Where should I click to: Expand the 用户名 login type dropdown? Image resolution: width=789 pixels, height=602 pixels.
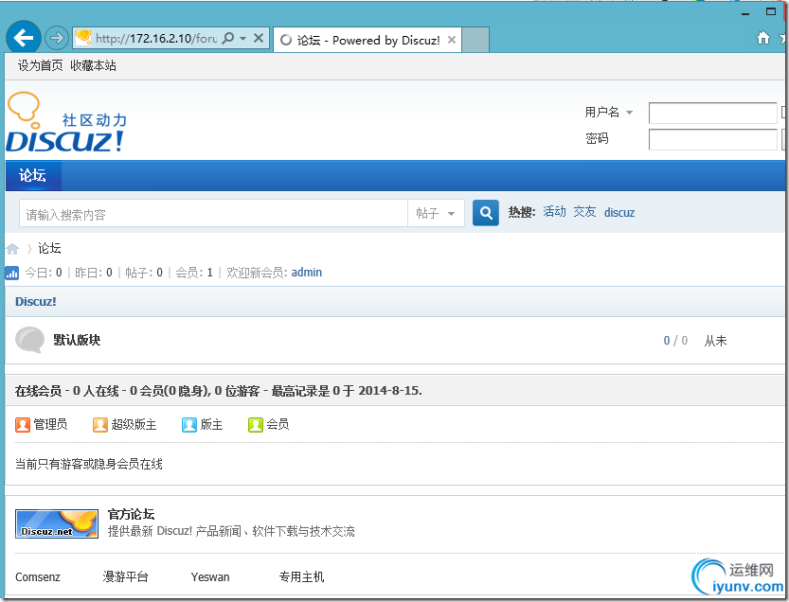pyautogui.click(x=629, y=113)
